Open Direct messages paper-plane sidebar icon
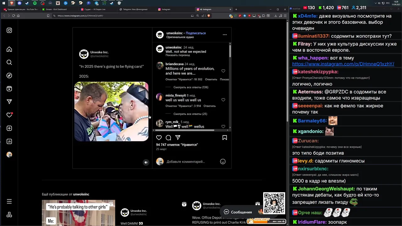 pyautogui.click(x=9, y=102)
